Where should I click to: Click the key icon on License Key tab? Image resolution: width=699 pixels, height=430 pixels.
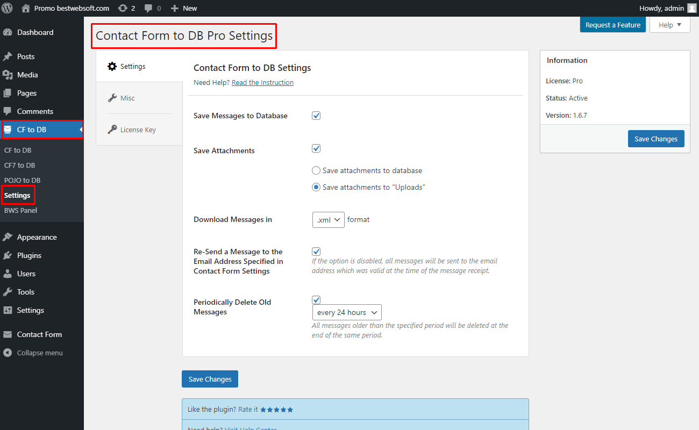click(112, 129)
